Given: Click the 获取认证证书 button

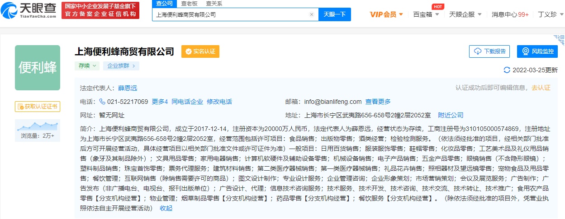Looking at the screenshot, I should coord(38,107).
